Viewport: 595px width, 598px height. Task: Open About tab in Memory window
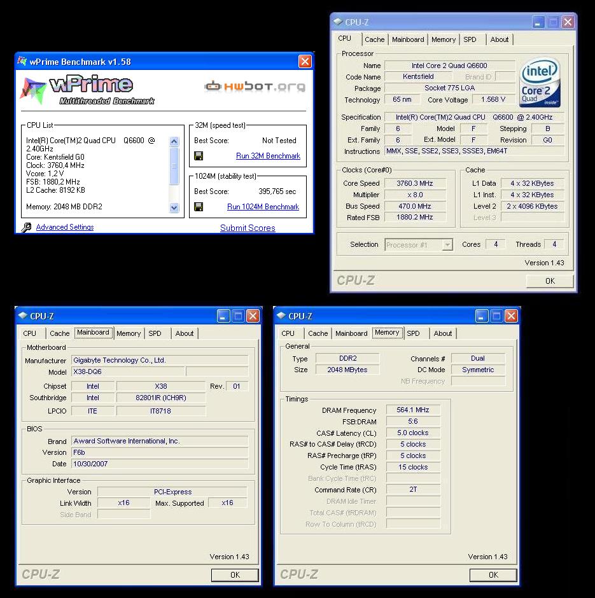[x=442, y=333]
